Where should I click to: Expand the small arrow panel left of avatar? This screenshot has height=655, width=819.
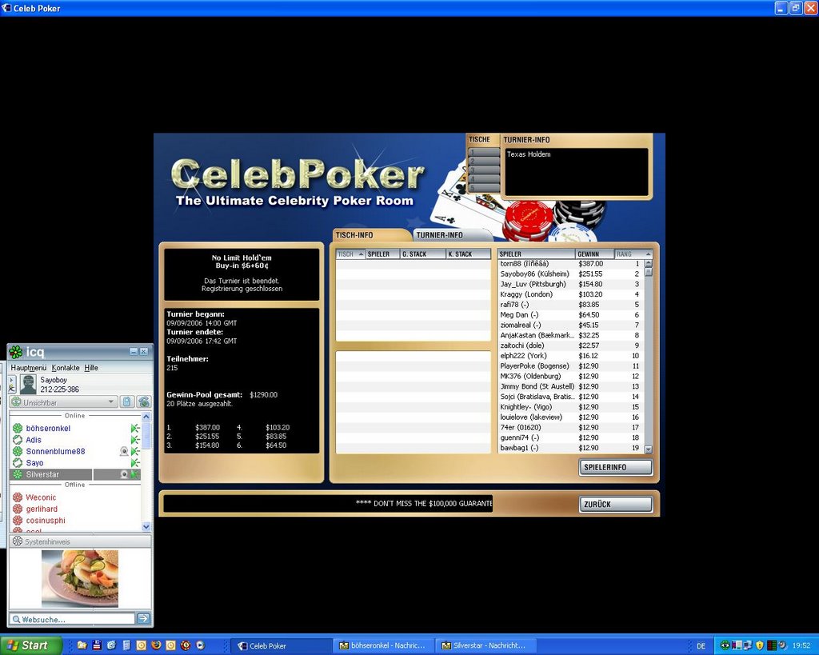click(12, 385)
